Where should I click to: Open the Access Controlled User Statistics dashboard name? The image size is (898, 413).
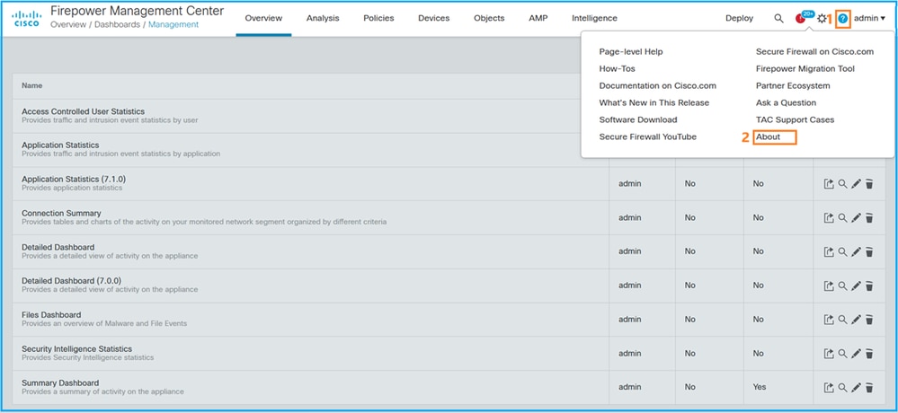pyautogui.click(x=83, y=111)
